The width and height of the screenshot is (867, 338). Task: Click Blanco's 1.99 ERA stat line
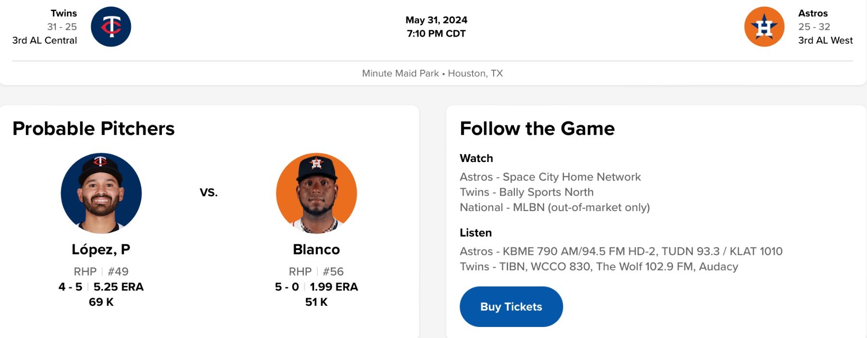point(334,287)
